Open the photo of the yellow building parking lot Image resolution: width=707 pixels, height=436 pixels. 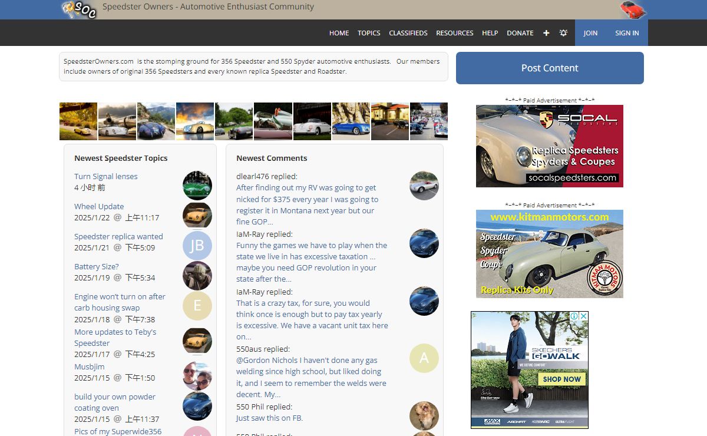tap(390, 121)
